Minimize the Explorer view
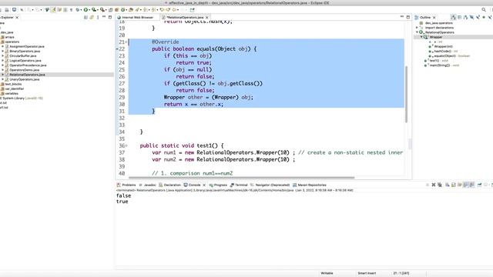The height and width of the screenshot is (277, 493). [104, 17]
